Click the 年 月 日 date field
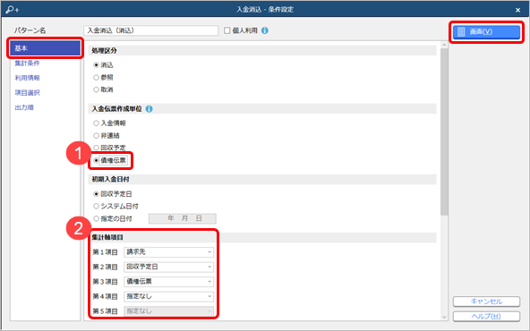530x331 pixels. 183,218
